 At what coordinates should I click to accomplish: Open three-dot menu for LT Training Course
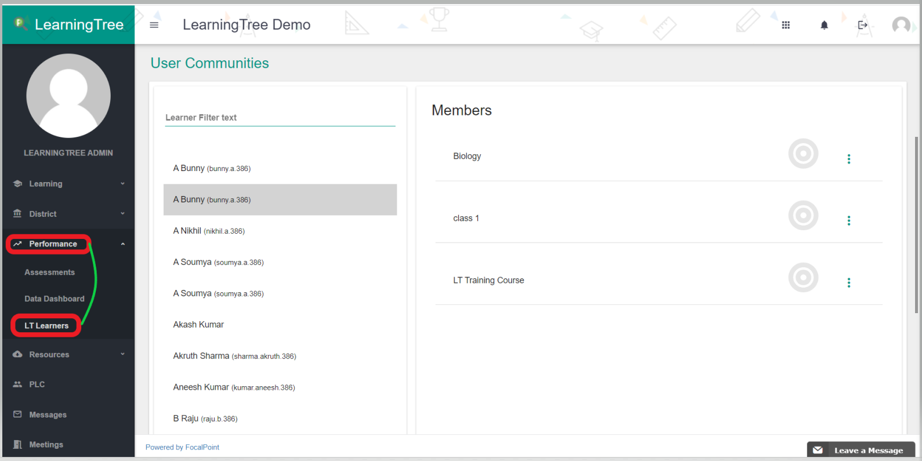pos(848,282)
